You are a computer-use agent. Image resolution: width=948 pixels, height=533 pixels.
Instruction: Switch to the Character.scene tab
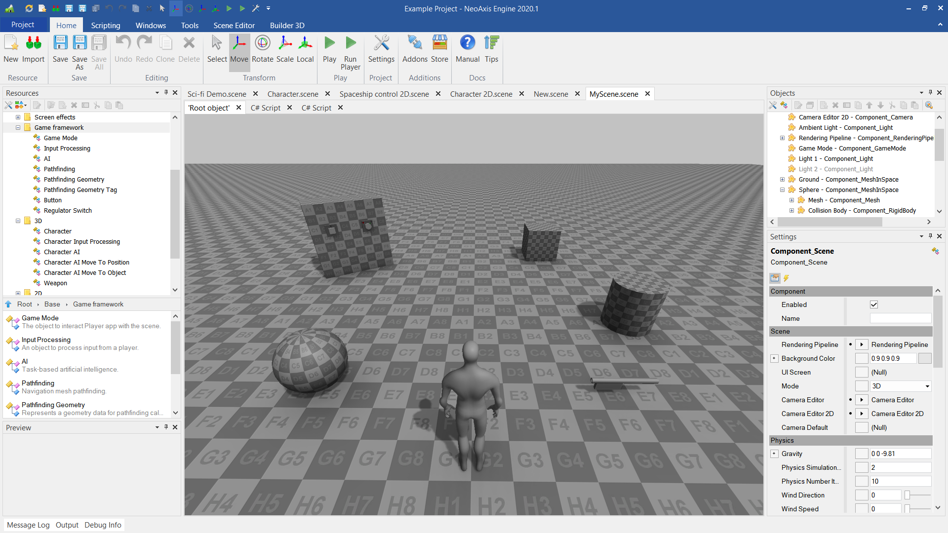pyautogui.click(x=293, y=94)
